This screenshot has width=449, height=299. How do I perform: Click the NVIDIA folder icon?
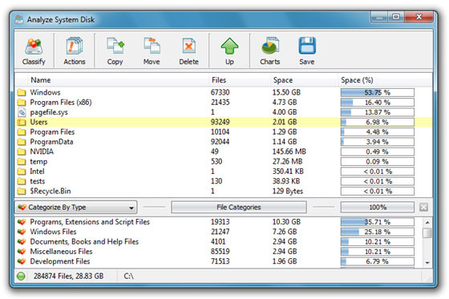22,152
